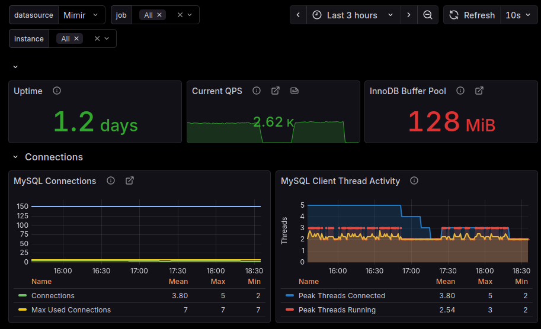This screenshot has width=541, height=329.
Task: Toggle Max Used Connections legend series
Action: tap(71, 309)
